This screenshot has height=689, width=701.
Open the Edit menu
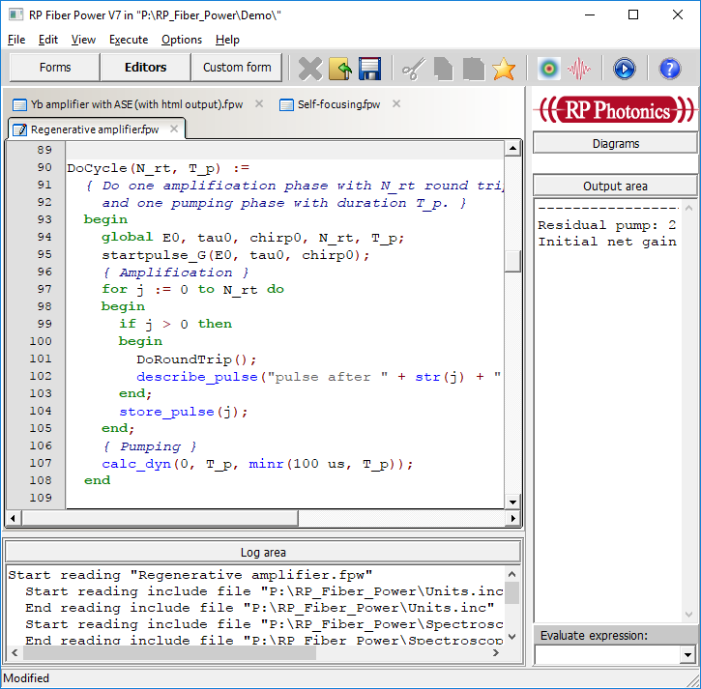pyautogui.click(x=47, y=40)
